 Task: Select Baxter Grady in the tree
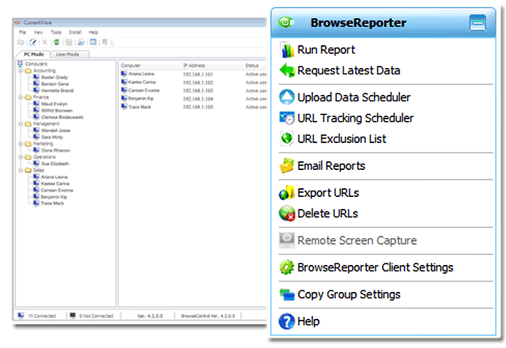point(55,78)
